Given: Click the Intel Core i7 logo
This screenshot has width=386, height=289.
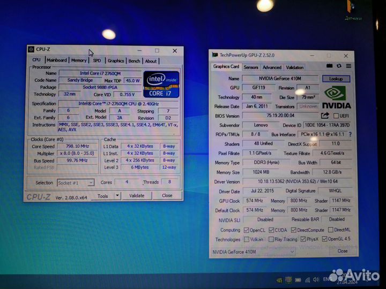Looking at the screenshot, I should (161, 85).
